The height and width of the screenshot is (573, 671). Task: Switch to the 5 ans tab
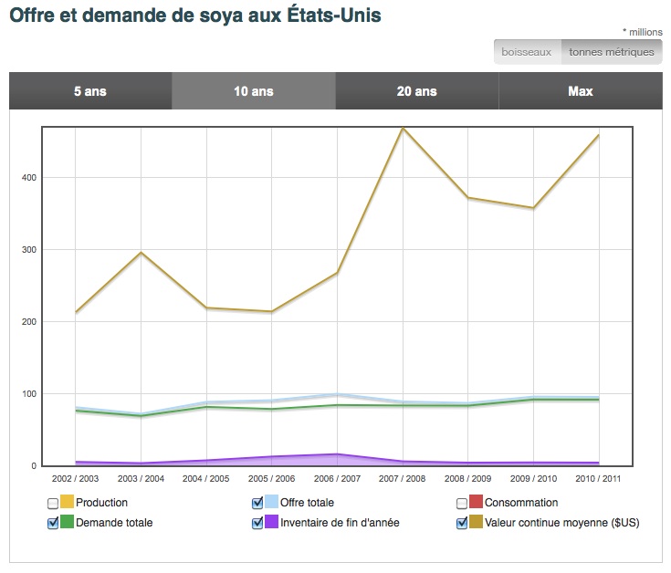pyautogui.click(x=90, y=91)
